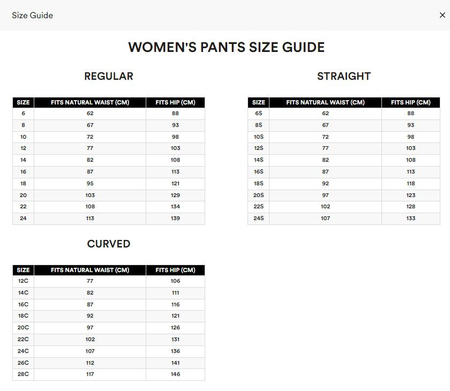Click the SIZE column header in Regular table
This screenshot has width=450, height=391.
tap(22, 102)
